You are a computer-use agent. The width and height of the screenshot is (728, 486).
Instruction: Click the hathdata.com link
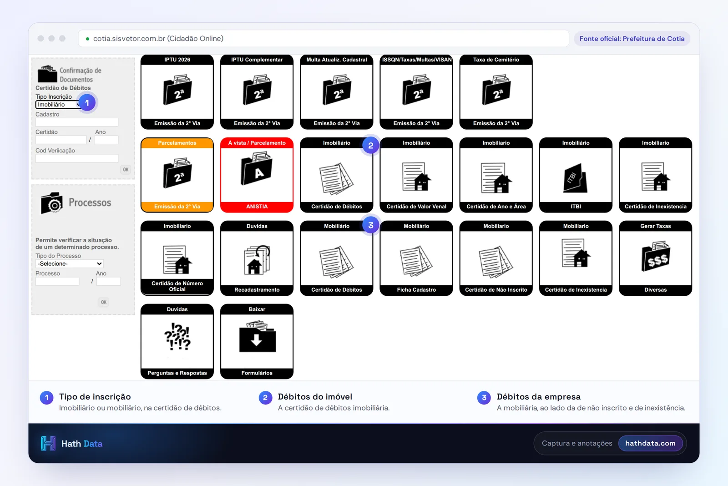pos(650,443)
